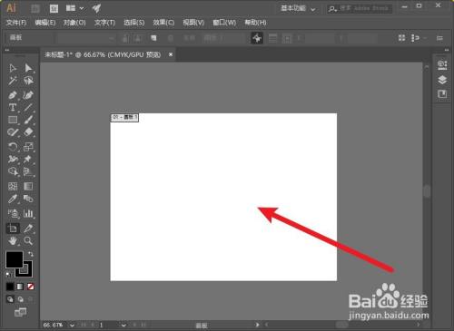Select the Curvature tool
Image resolution: width=454 pixels, height=331 pixels.
pos(28,95)
